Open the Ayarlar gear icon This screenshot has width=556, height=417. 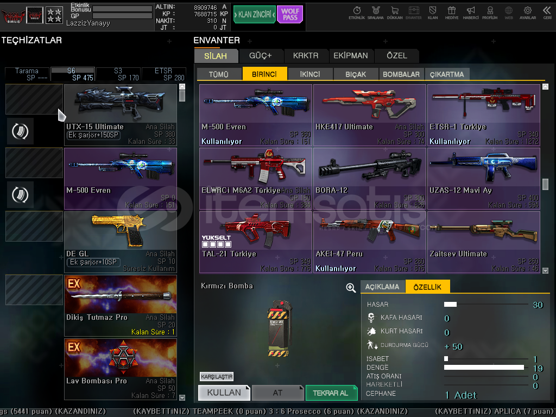tap(528, 12)
